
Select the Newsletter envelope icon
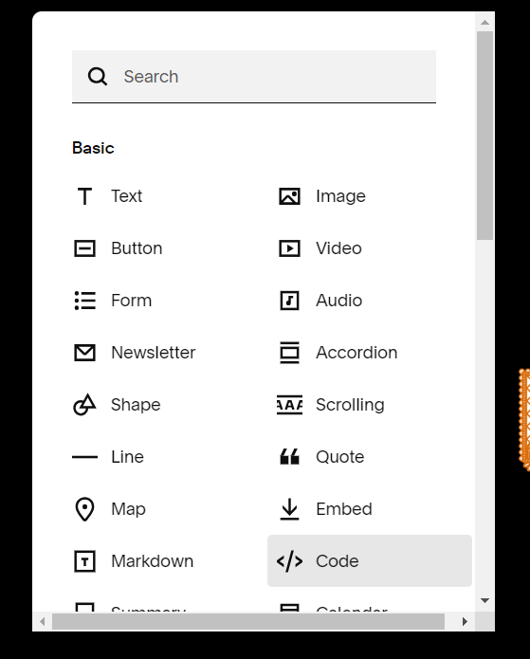point(85,353)
